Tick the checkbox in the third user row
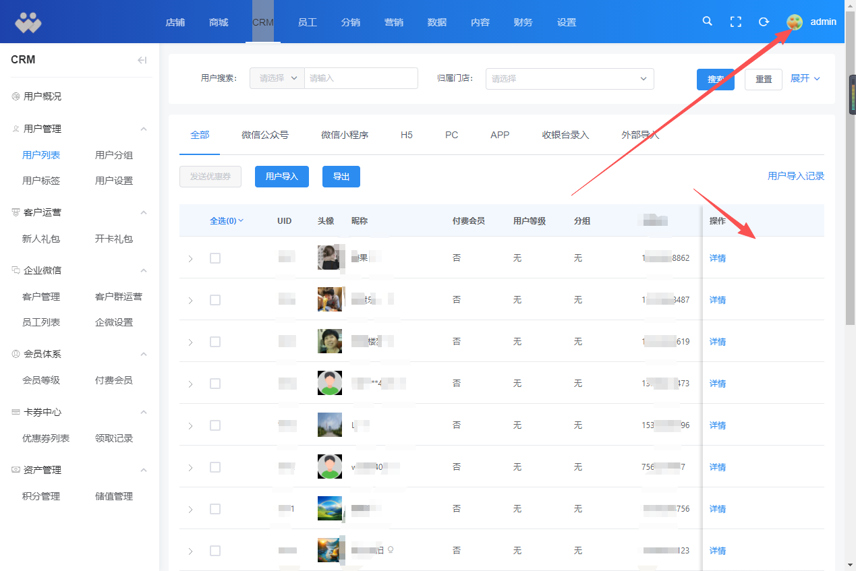Viewport: 856px width, 571px height. point(215,342)
